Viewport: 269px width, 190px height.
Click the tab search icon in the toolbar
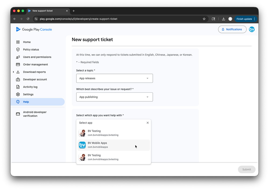click(x=213, y=19)
